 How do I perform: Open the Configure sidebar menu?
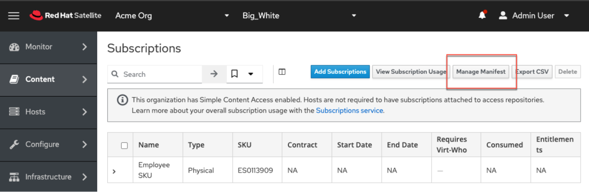click(x=48, y=144)
